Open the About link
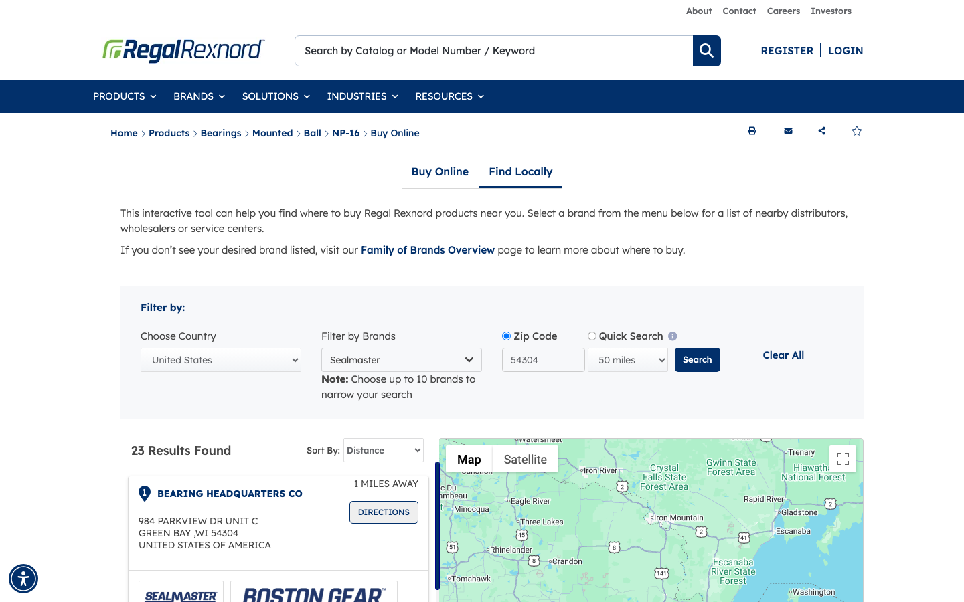The width and height of the screenshot is (964, 602). (x=699, y=11)
